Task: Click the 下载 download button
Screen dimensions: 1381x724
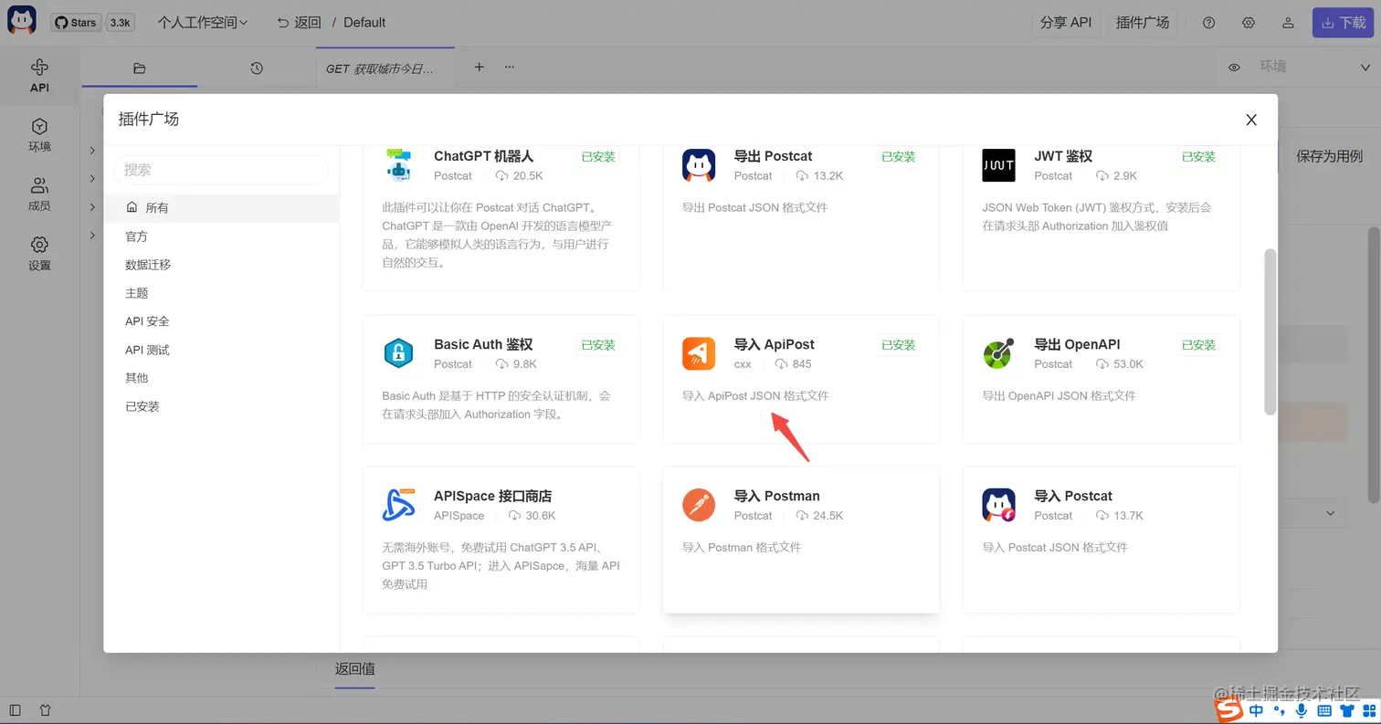Action: pos(1343,23)
